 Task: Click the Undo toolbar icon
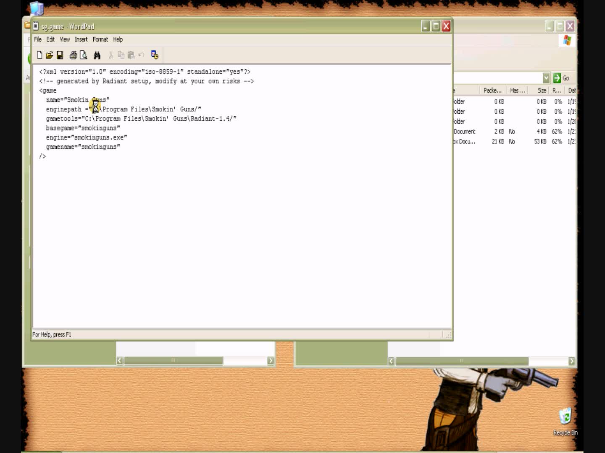click(x=141, y=55)
